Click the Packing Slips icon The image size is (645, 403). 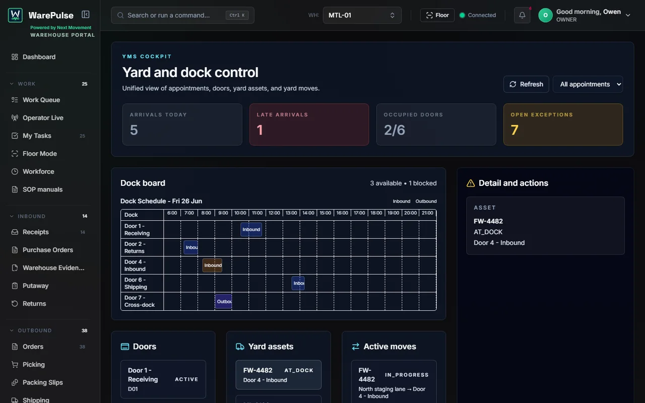(x=15, y=382)
